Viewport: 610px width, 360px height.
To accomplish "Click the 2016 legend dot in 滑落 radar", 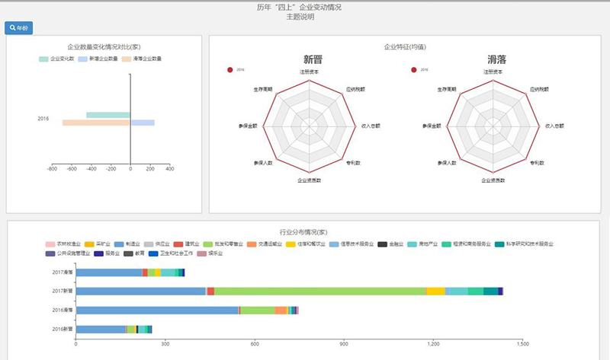I will pos(413,69).
